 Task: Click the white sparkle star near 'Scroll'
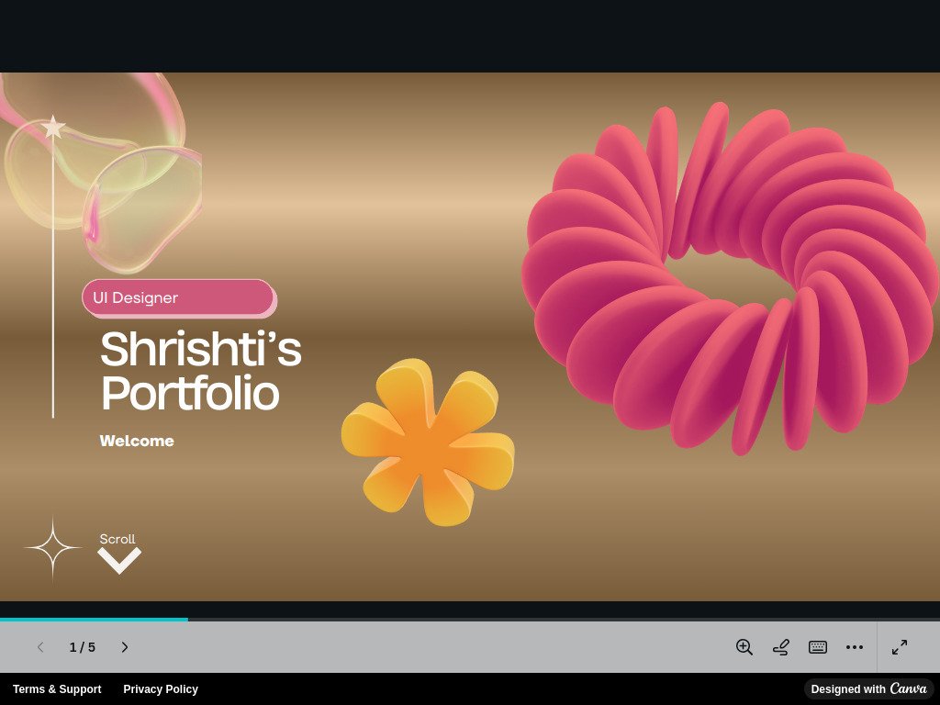click(52, 546)
